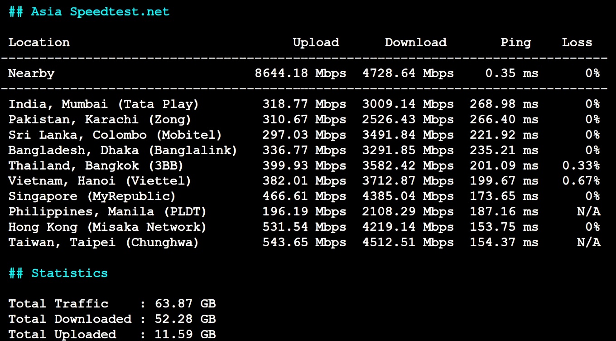Select "Vietnam, Hanoi (Viettel)" row

pos(304,181)
